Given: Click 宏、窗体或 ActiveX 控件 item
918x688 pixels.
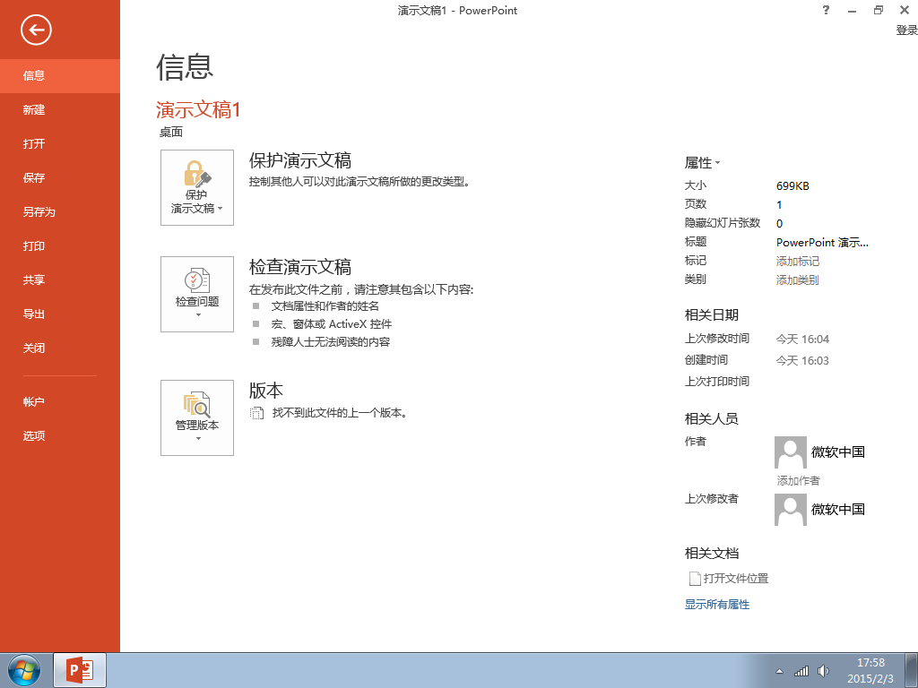Looking at the screenshot, I should pos(332,324).
